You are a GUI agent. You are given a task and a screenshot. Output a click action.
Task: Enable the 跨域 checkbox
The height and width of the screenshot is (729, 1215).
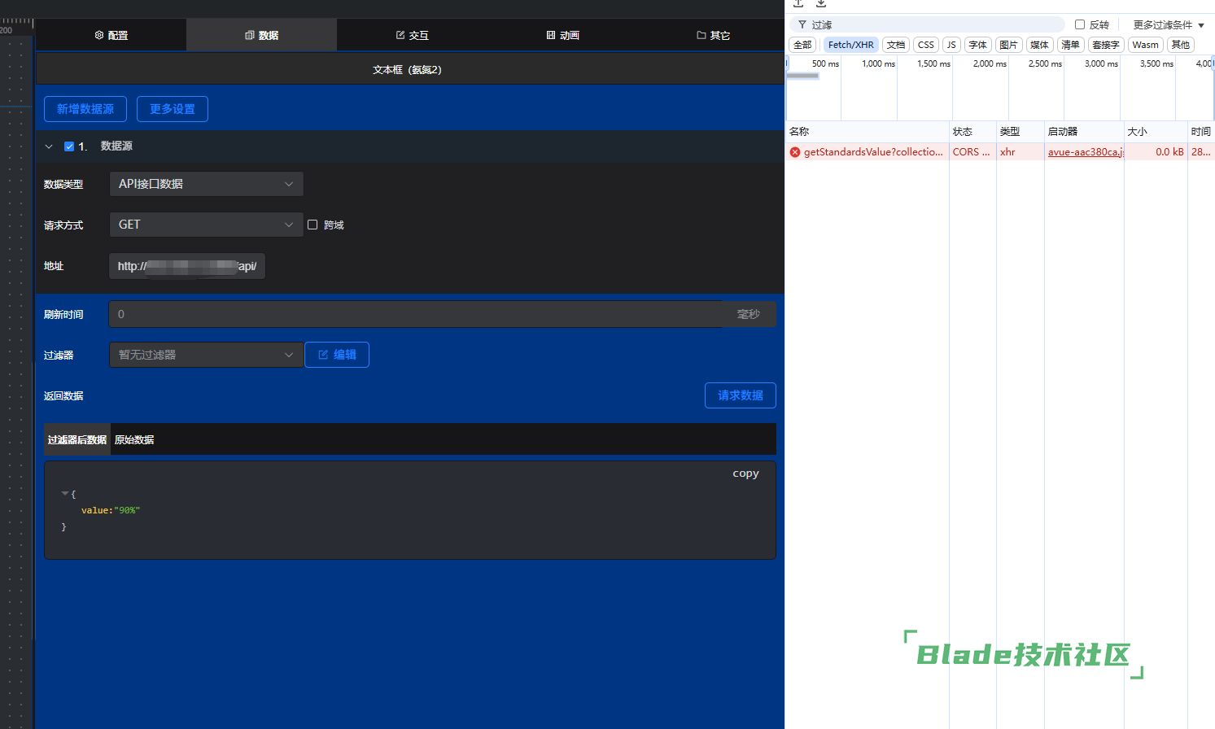(x=312, y=225)
